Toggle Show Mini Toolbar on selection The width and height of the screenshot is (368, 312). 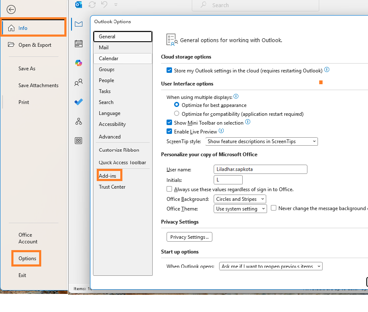169,123
